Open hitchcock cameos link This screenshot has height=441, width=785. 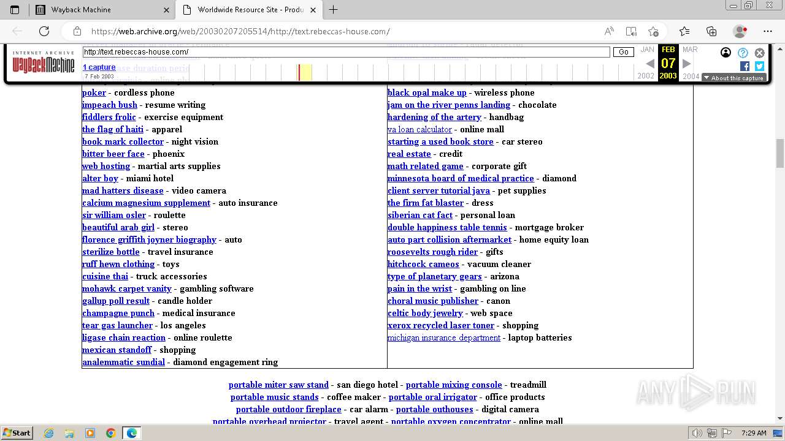(x=423, y=264)
